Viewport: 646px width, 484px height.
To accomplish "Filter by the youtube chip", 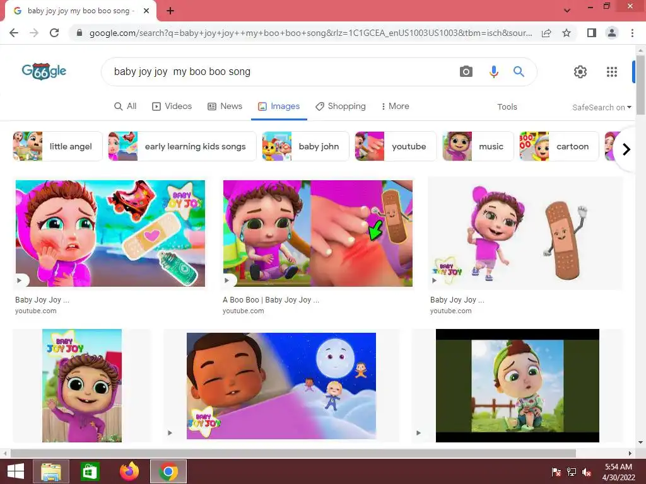I will coord(396,146).
